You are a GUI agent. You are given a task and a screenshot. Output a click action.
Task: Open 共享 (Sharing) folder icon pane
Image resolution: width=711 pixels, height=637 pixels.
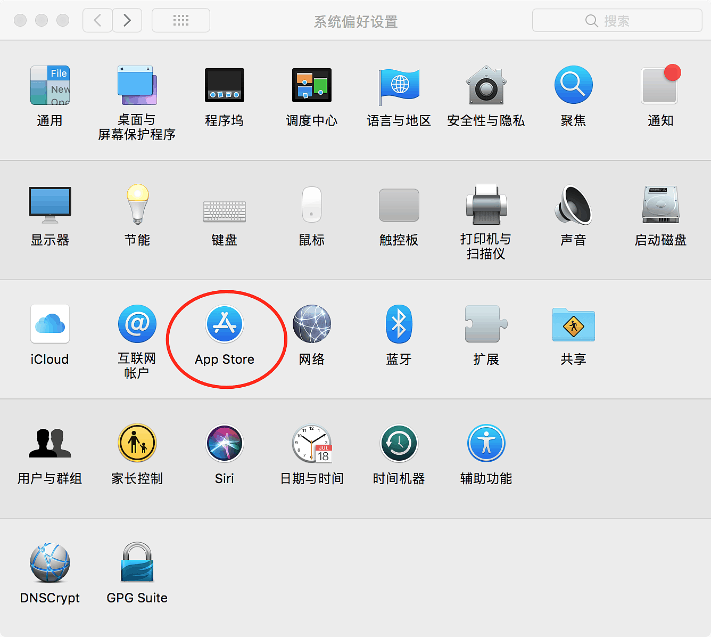tap(573, 324)
